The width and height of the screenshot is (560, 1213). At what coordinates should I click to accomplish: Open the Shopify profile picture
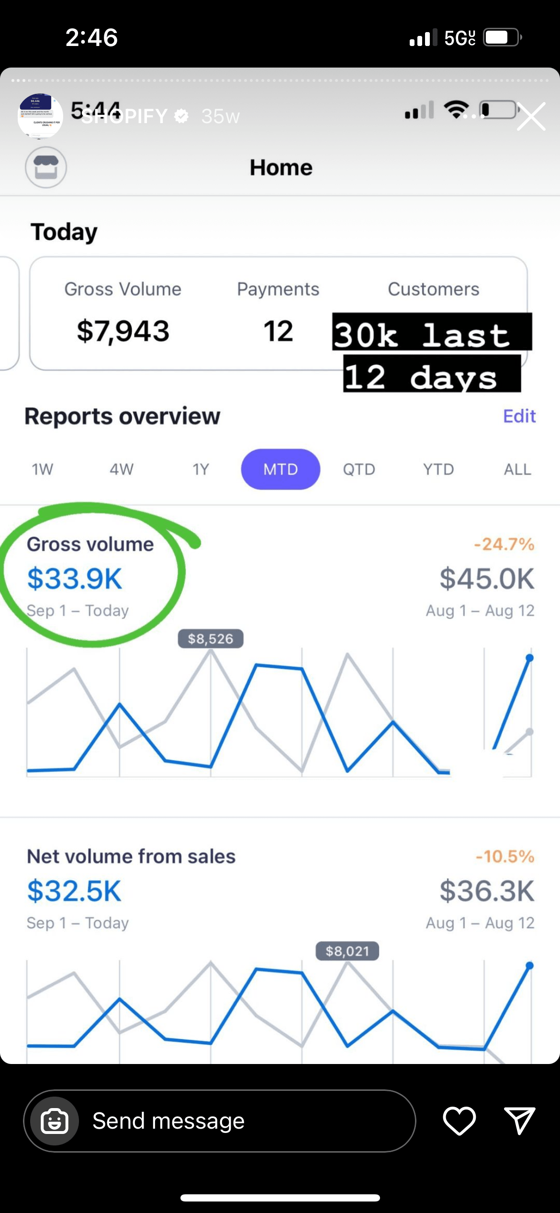pyautogui.click(x=40, y=116)
